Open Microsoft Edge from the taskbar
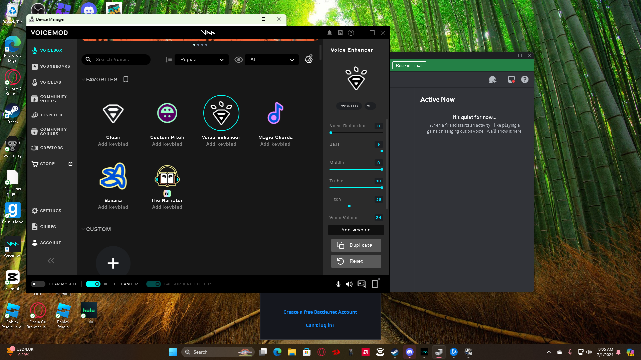641x360 pixels. (277, 352)
